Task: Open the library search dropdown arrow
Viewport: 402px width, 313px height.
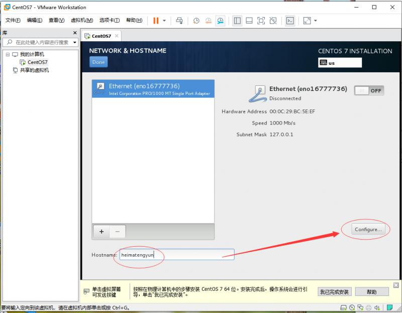Action: coord(75,42)
